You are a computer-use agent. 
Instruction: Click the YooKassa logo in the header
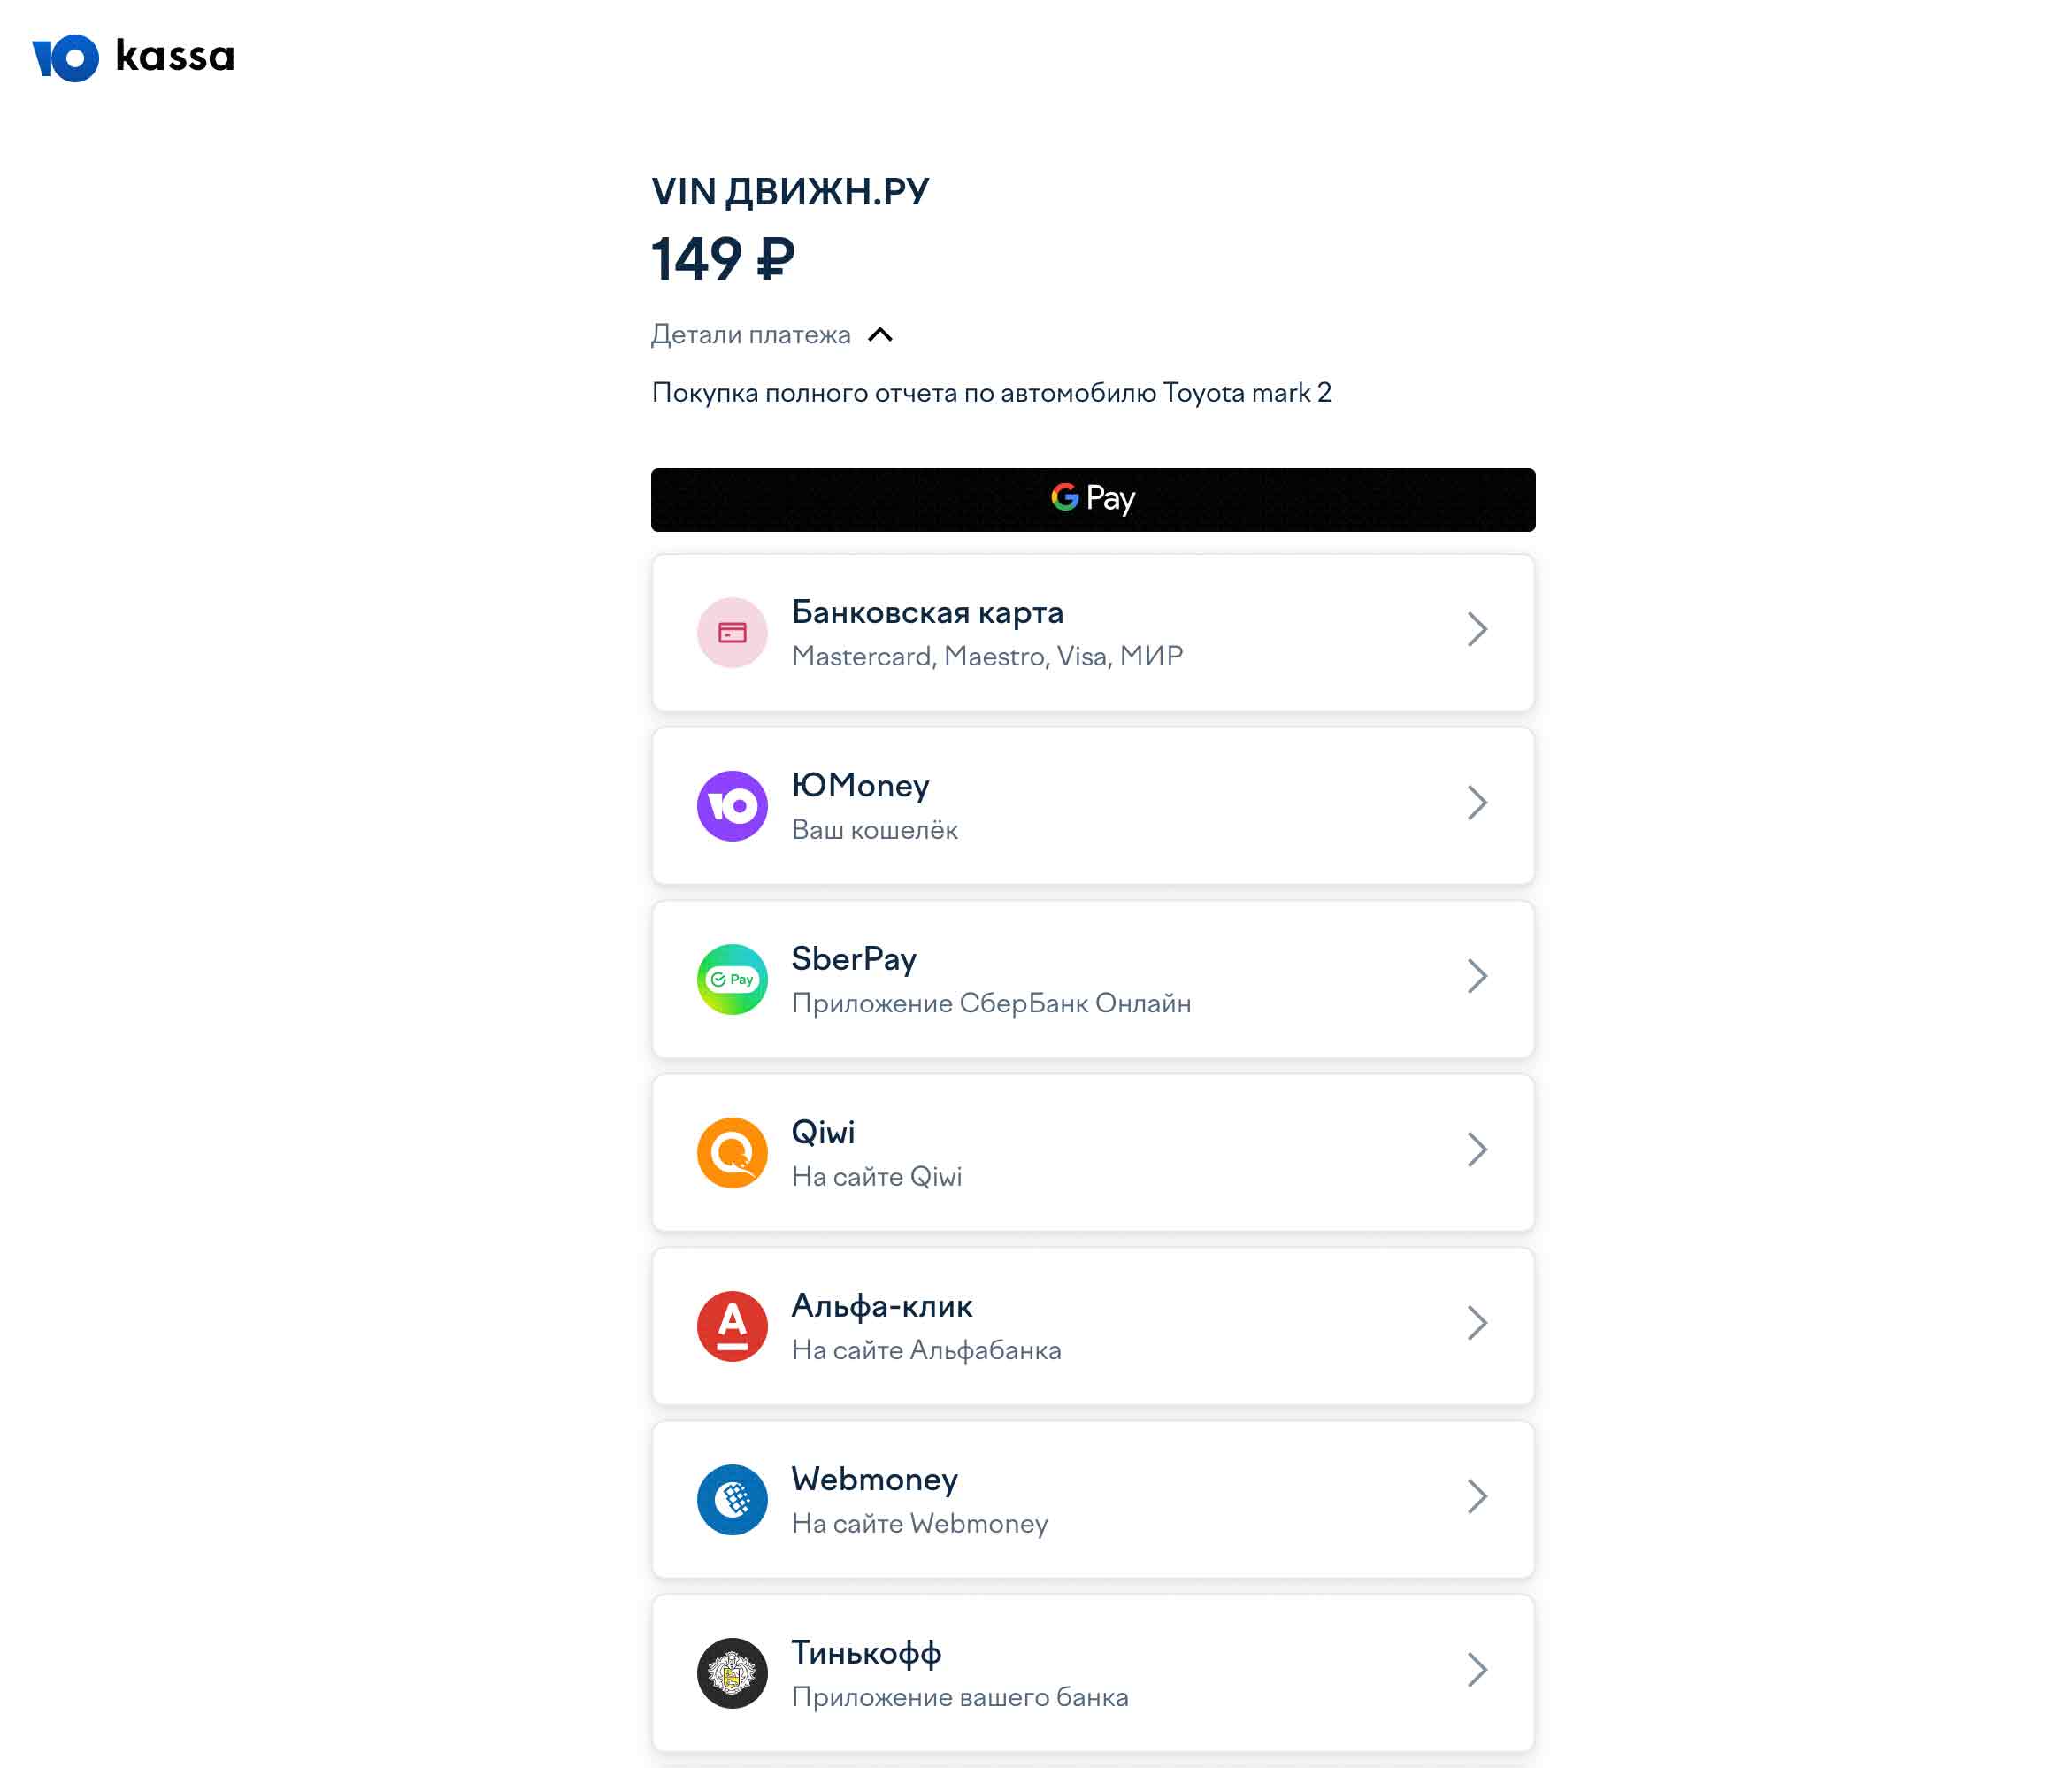click(133, 57)
